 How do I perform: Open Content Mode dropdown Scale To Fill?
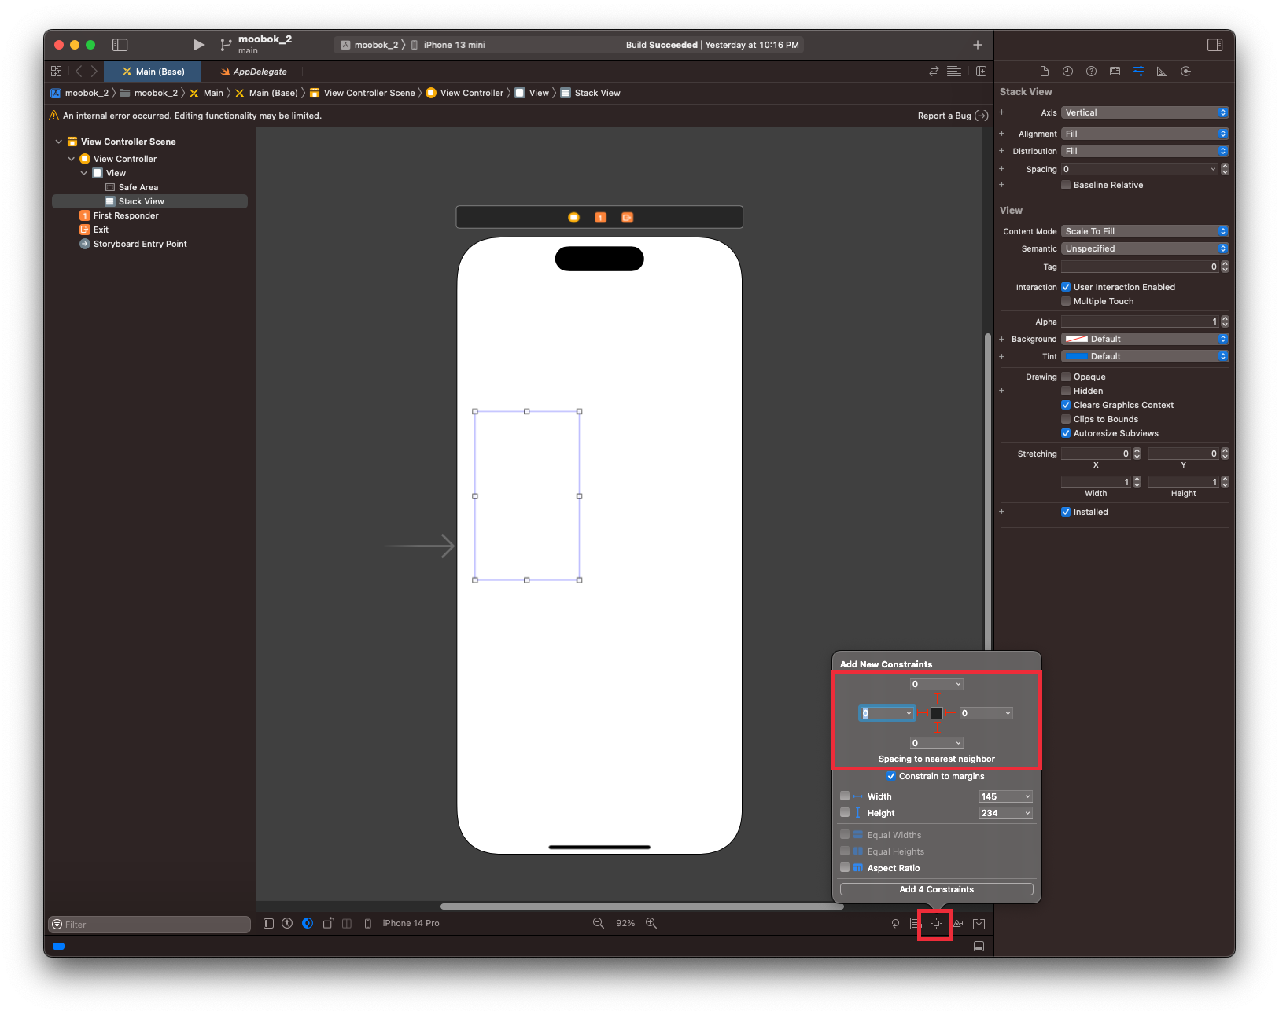point(1144,232)
